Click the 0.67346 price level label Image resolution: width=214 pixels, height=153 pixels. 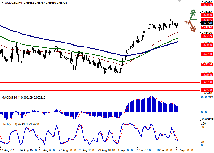207,65
